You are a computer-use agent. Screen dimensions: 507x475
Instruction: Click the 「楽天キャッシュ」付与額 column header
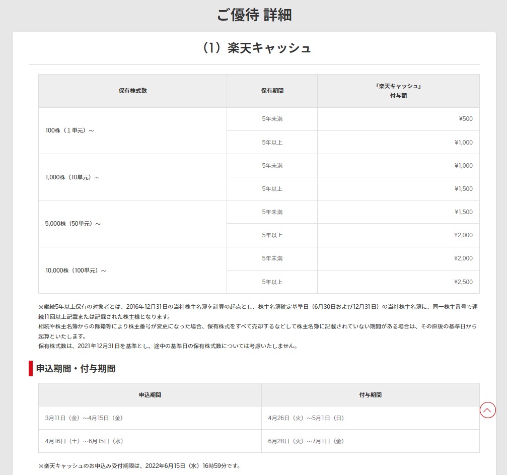coord(398,91)
